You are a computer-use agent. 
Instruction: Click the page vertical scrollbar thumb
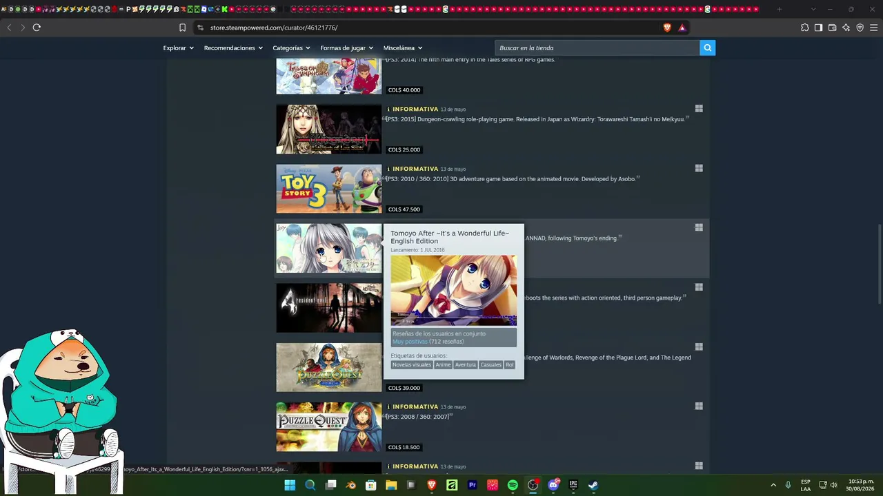(879, 264)
